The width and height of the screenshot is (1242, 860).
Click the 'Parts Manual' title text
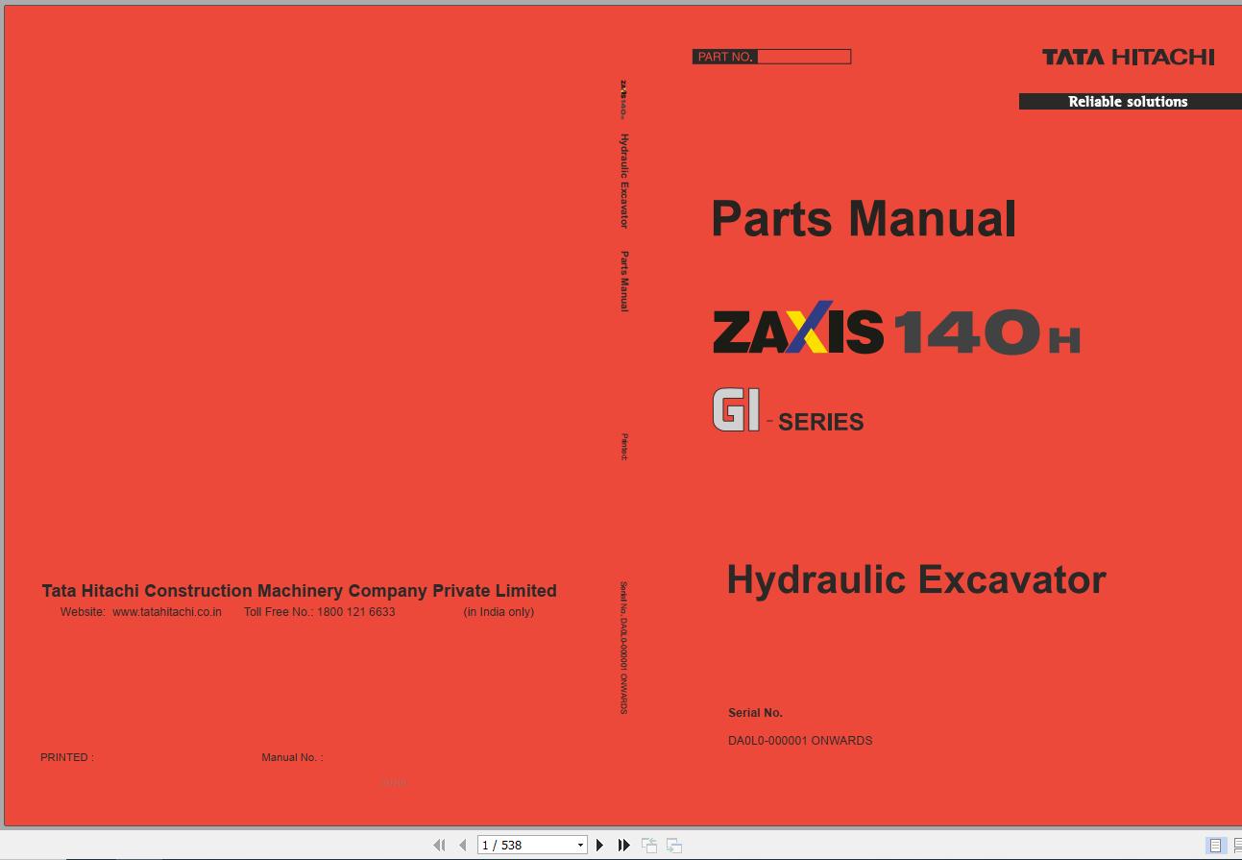tap(864, 219)
